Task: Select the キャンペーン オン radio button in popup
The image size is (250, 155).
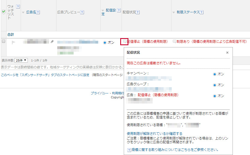Action: (x=215, y=74)
